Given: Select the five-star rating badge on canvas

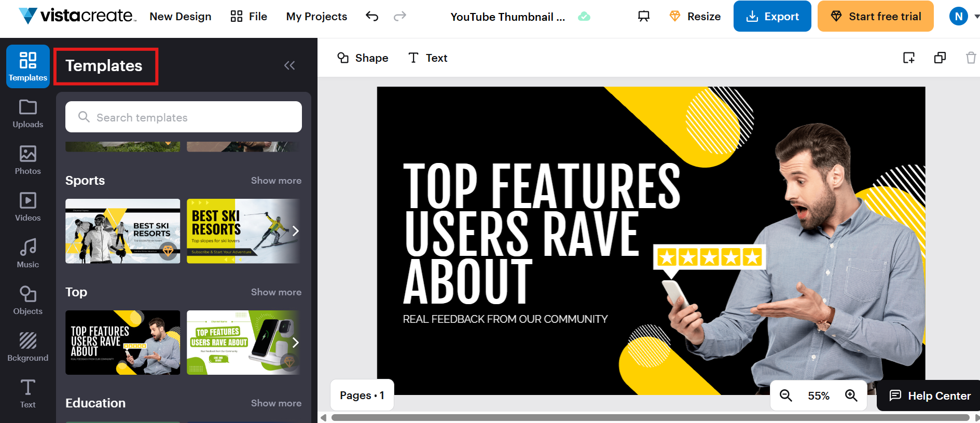Looking at the screenshot, I should click(709, 257).
